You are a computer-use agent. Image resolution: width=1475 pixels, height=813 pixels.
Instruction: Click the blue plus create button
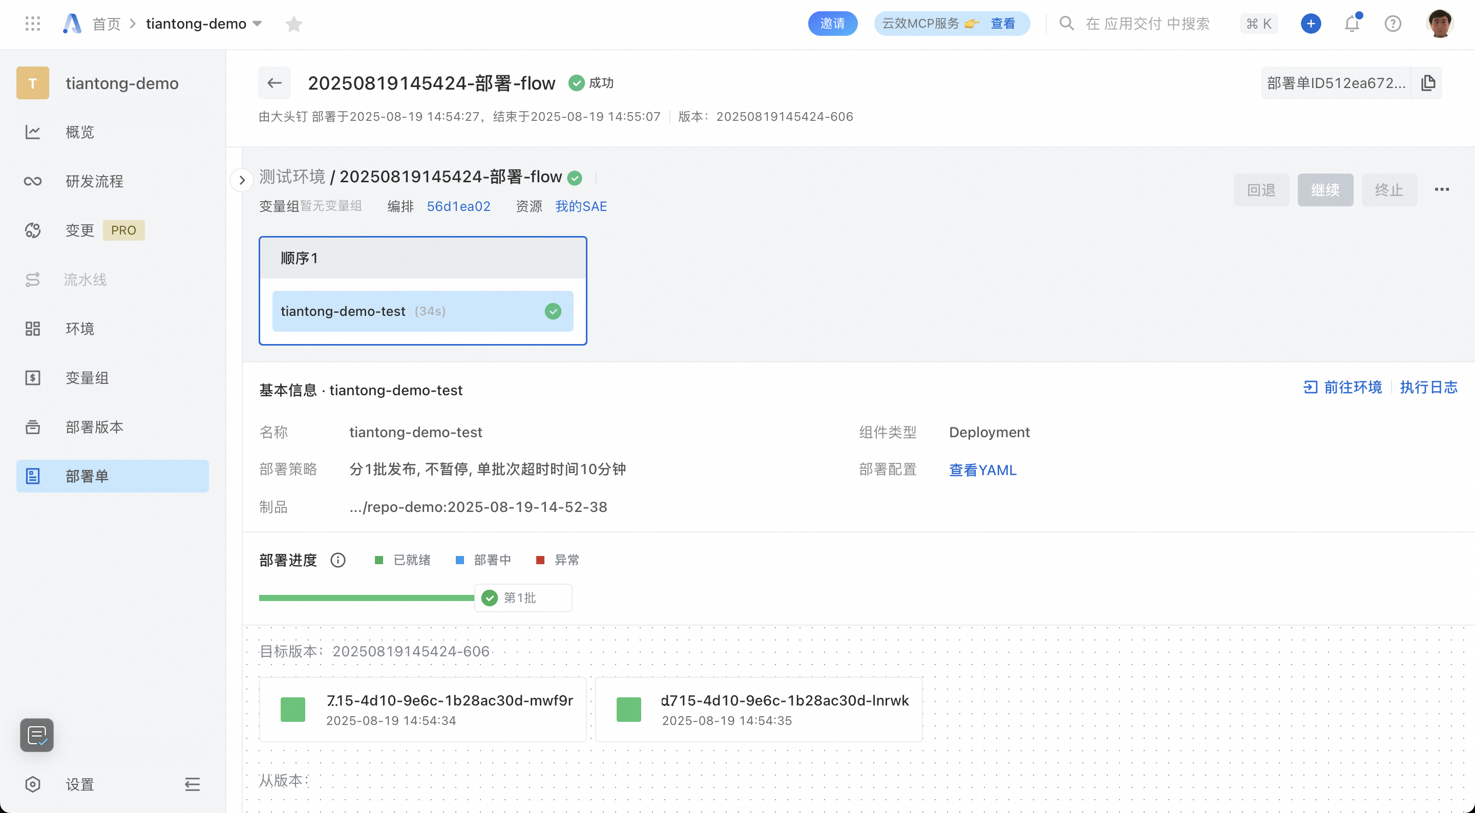tap(1311, 24)
